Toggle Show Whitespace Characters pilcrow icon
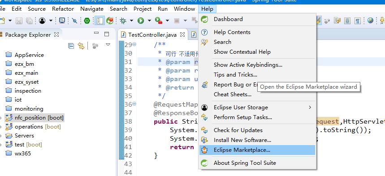 click(x=358, y=21)
